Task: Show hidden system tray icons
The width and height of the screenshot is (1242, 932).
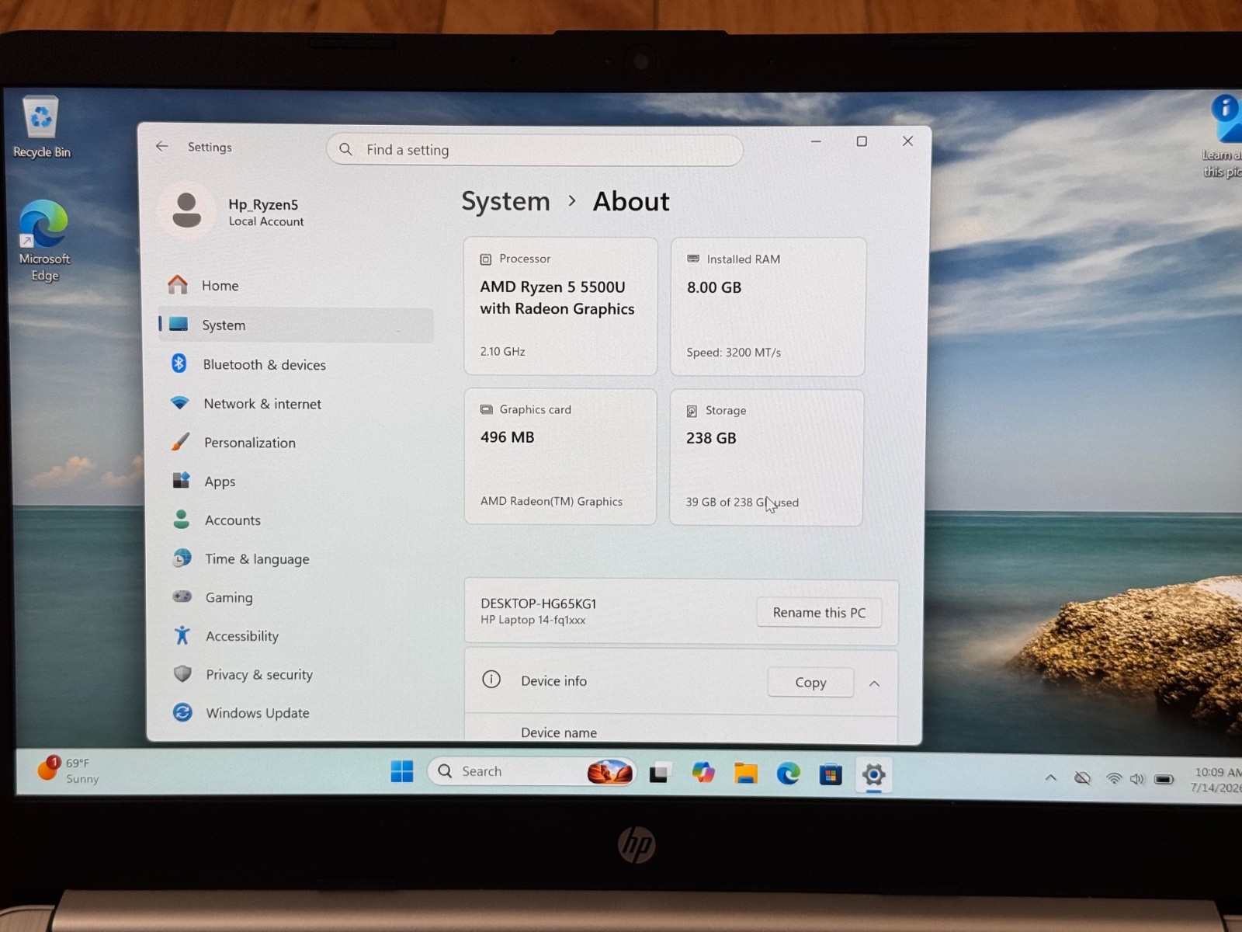Action: [x=1050, y=777]
